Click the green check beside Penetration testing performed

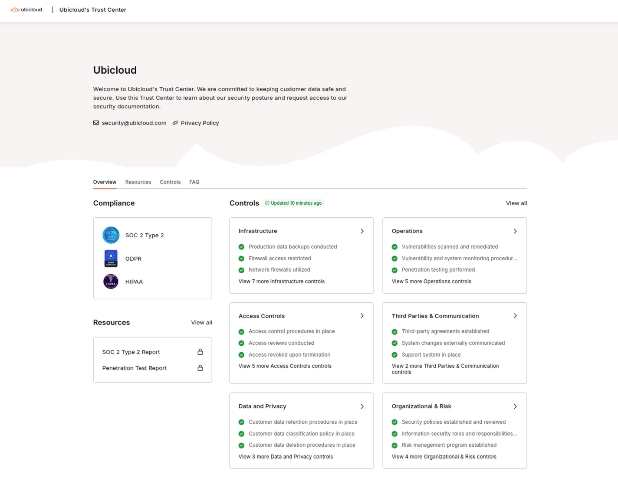(x=394, y=270)
